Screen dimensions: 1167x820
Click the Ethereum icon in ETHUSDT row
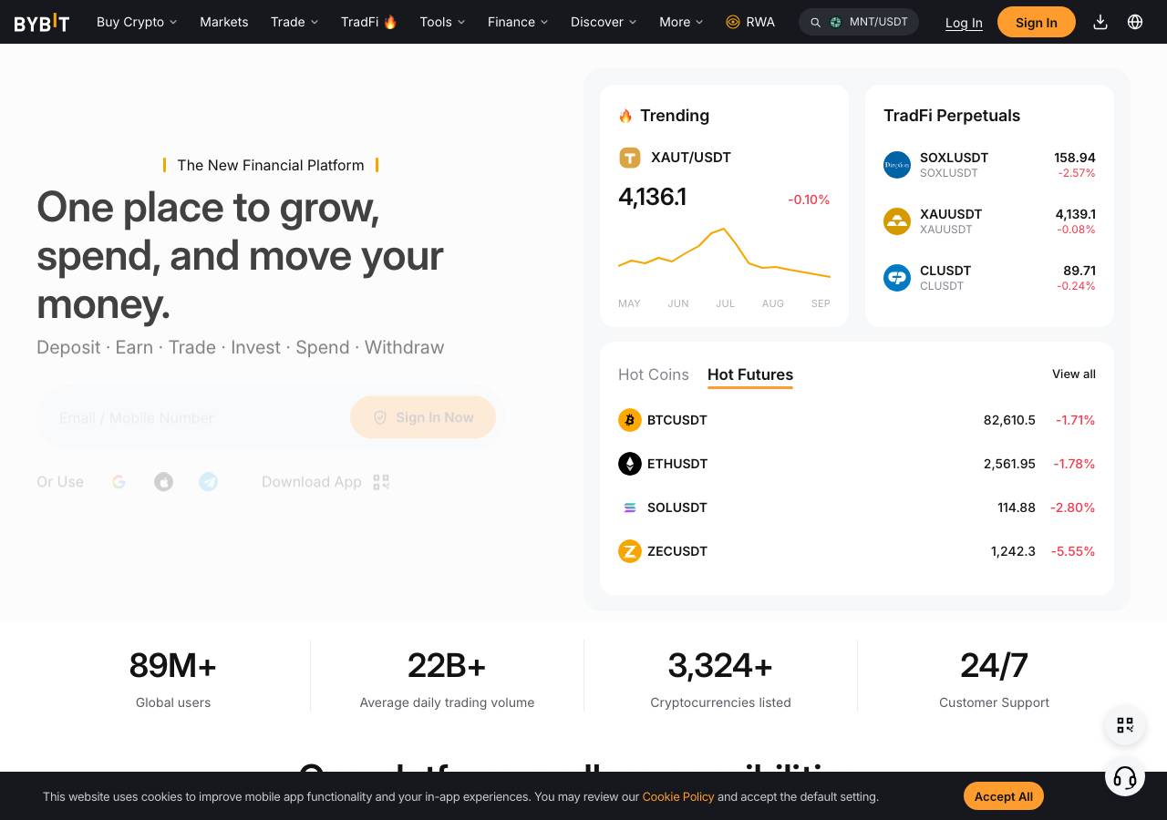(630, 464)
